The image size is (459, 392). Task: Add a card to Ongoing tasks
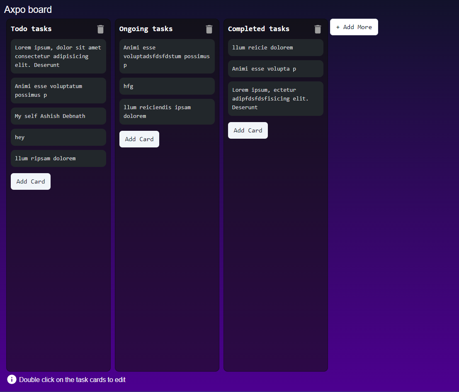pyautogui.click(x=139, y=139)
